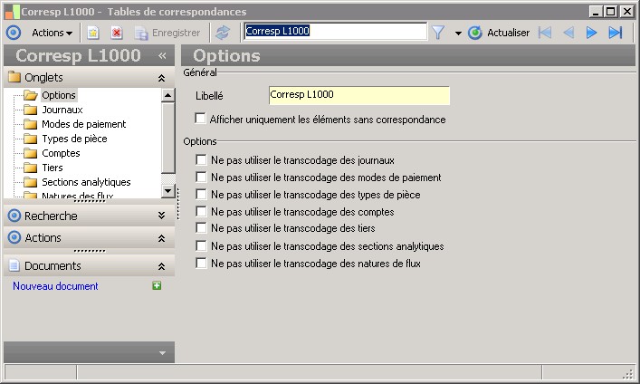Click the Corresp L1000 search field in toolbar
The width and height of the screenshot is (640, 384).
335,31
